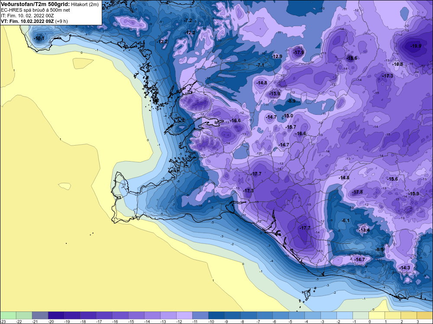Click the -17 purple legend swatch
Image resolution: width=433 pixels, height=324 pixels.
(104, 315)
